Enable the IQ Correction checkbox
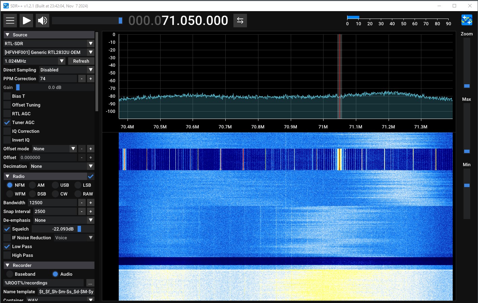478x303 pixels. 7,131
